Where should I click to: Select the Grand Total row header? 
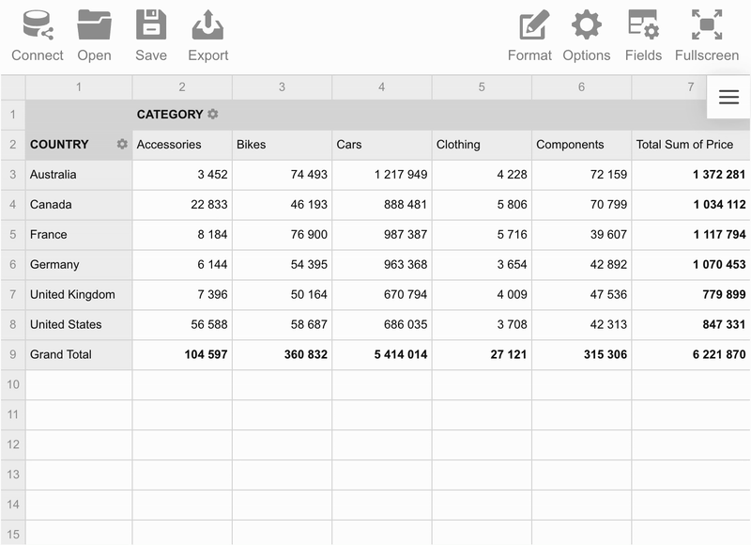79,354
